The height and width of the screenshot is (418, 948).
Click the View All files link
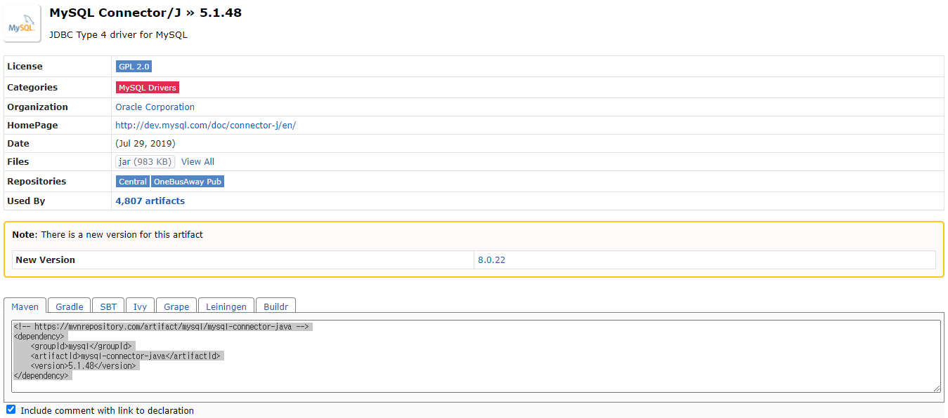pyautogui.click(x=197, y=162)
